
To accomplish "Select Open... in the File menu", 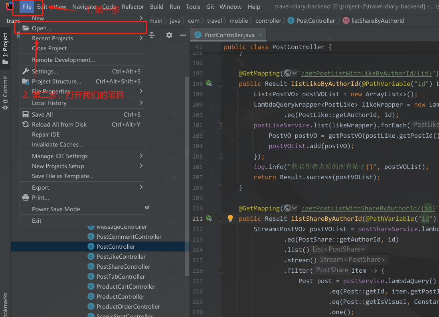I will [82, 28].
